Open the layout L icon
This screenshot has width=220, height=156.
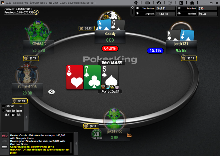[x=181, y=3]
